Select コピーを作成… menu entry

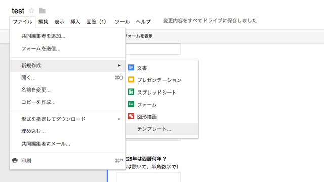pyautogui.click(x=67, y=102)
